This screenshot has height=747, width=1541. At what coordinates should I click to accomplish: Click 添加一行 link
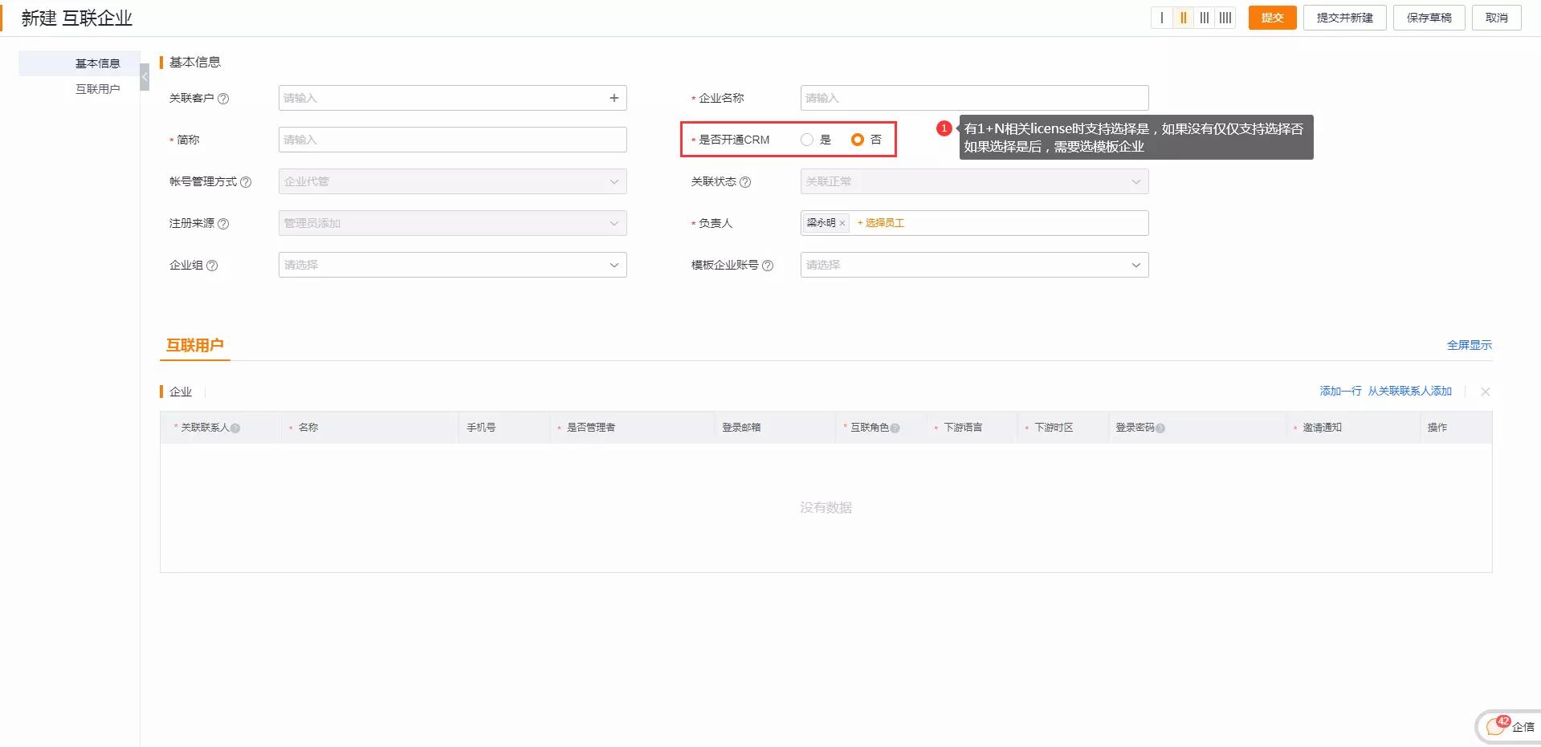click(x=1340, y=391)
